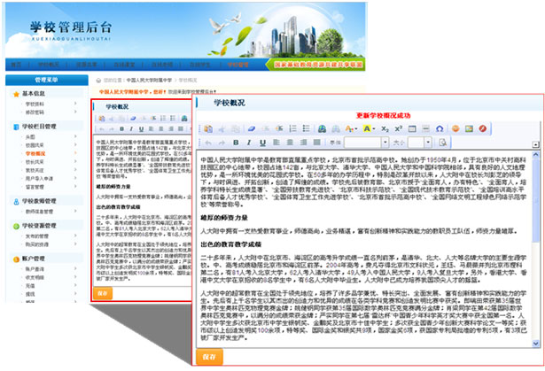
Task: Toggle Bold in the enlarged editor toolbar
Action: pos(236,143)
